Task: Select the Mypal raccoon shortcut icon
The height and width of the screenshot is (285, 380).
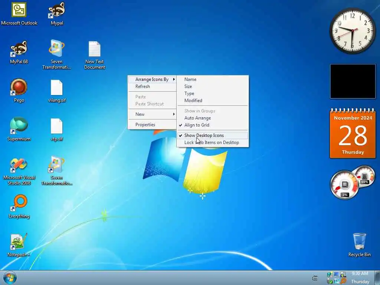Action: 57,14
